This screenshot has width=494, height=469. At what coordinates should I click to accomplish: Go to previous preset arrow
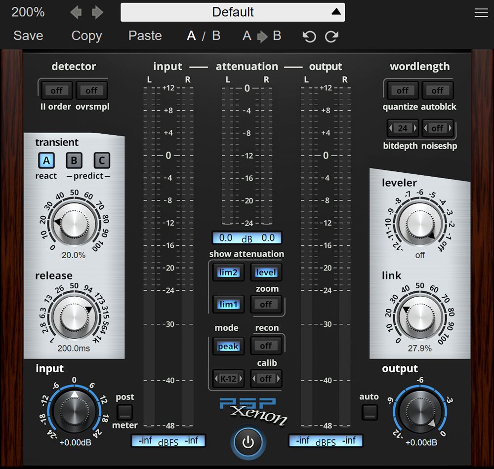(x=76, y=12)
